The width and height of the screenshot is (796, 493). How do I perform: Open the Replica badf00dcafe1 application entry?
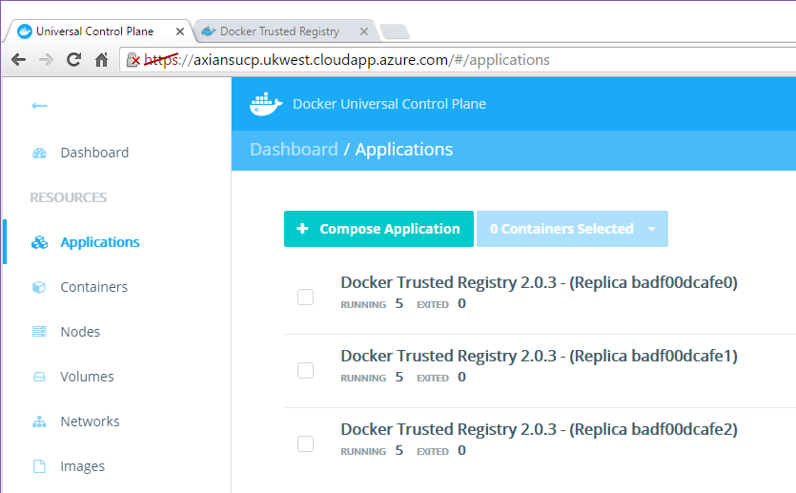(539, 356)
